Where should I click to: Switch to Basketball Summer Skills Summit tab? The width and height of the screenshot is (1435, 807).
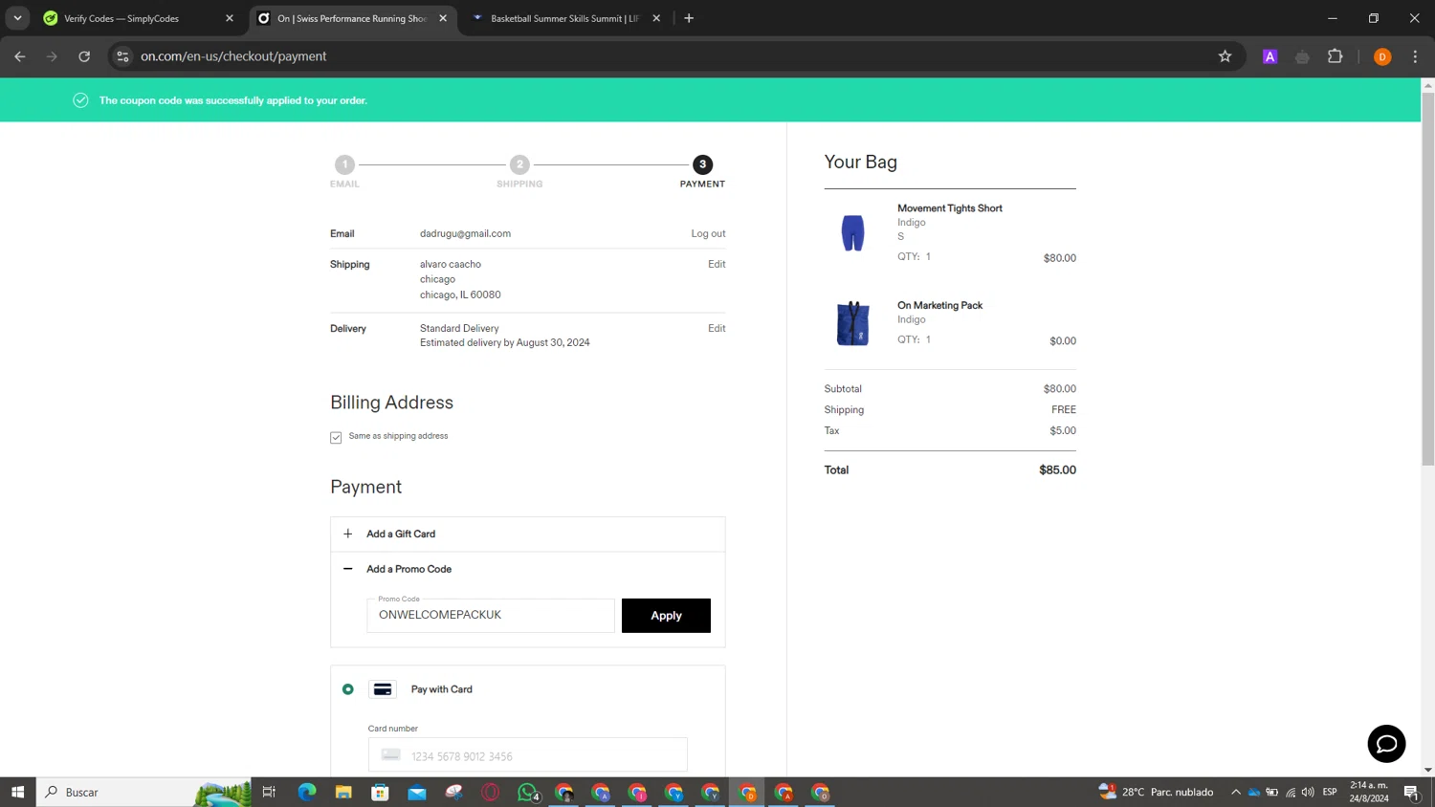(x=563, y=18)
